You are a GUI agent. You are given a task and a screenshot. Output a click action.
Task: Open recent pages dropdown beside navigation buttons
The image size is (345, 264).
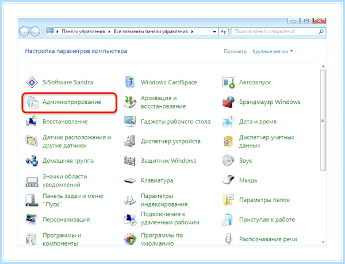click(43, 32)
